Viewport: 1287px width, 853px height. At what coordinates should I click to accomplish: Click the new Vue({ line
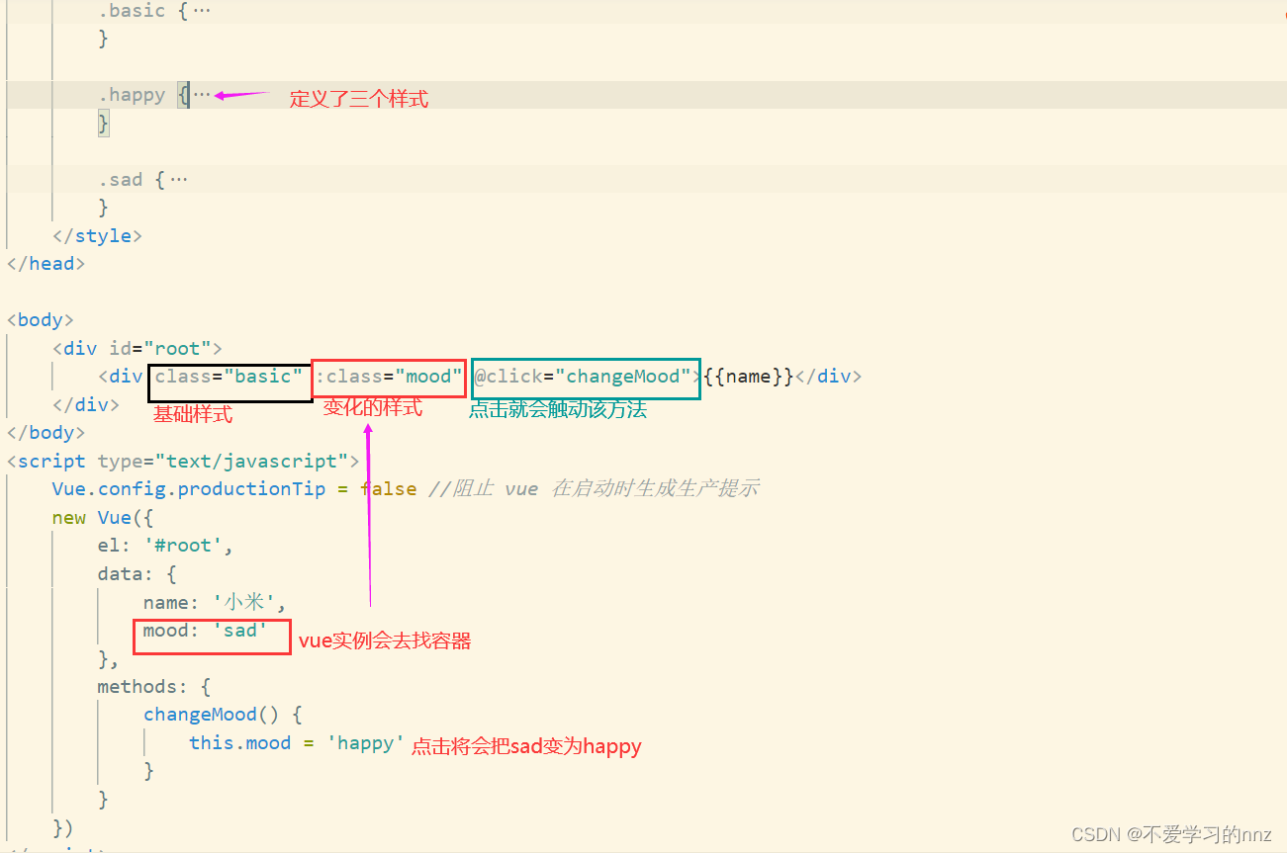point(103,517)
